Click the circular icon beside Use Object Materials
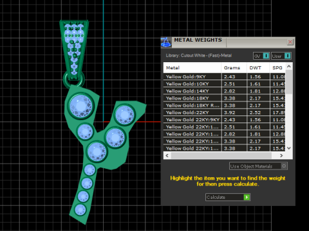 click(284, 166)
